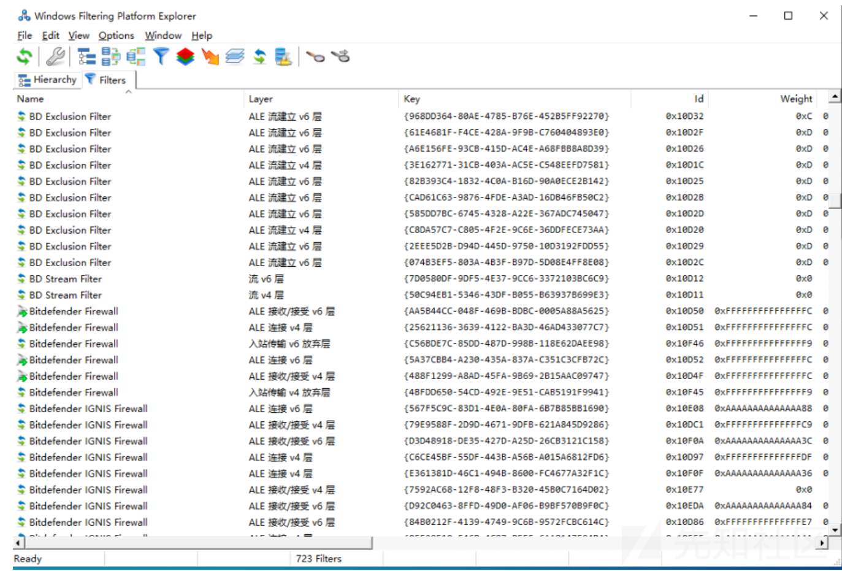Click the vertical scrollbar down arrow

click(x=835, y=529)
